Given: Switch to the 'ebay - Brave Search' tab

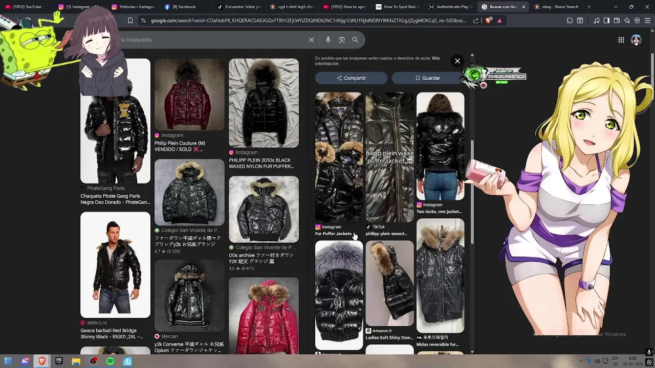Looking at the screenshot, I should click(557, 7).
